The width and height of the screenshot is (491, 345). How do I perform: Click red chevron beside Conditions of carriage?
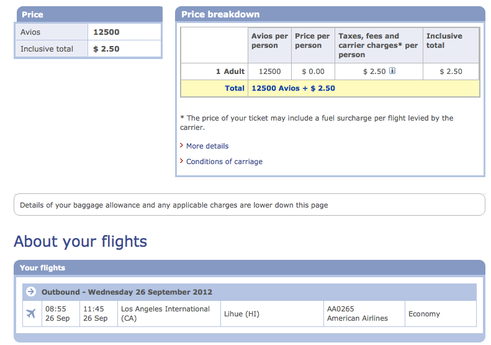point(182,161)
